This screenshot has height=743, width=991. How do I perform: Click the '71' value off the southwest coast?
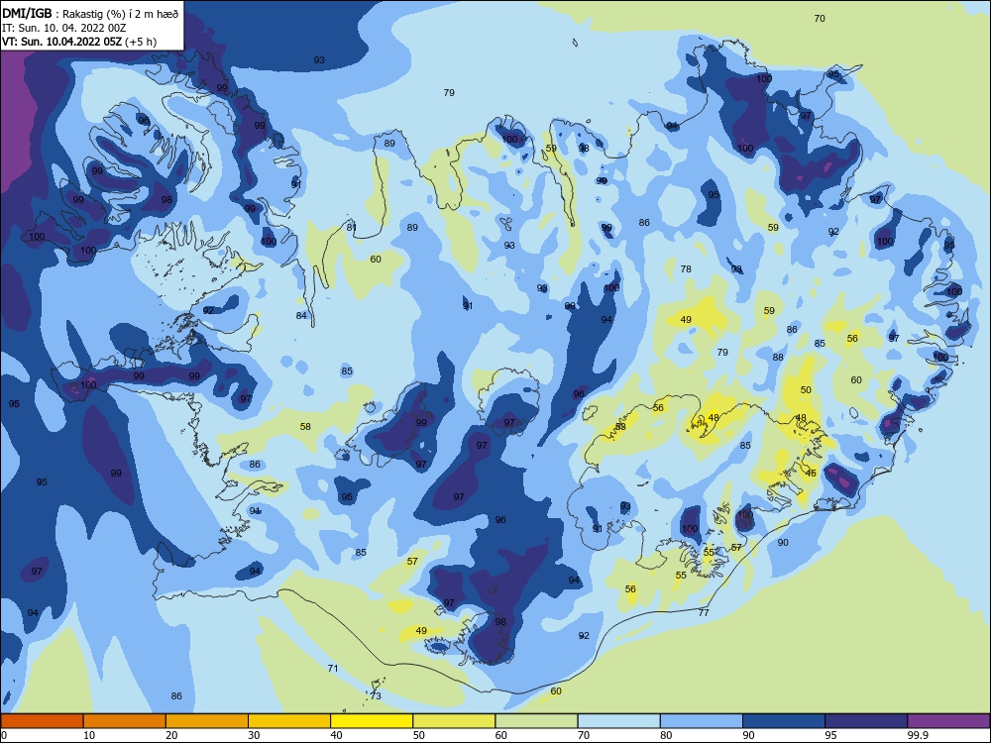click(333, 668)
